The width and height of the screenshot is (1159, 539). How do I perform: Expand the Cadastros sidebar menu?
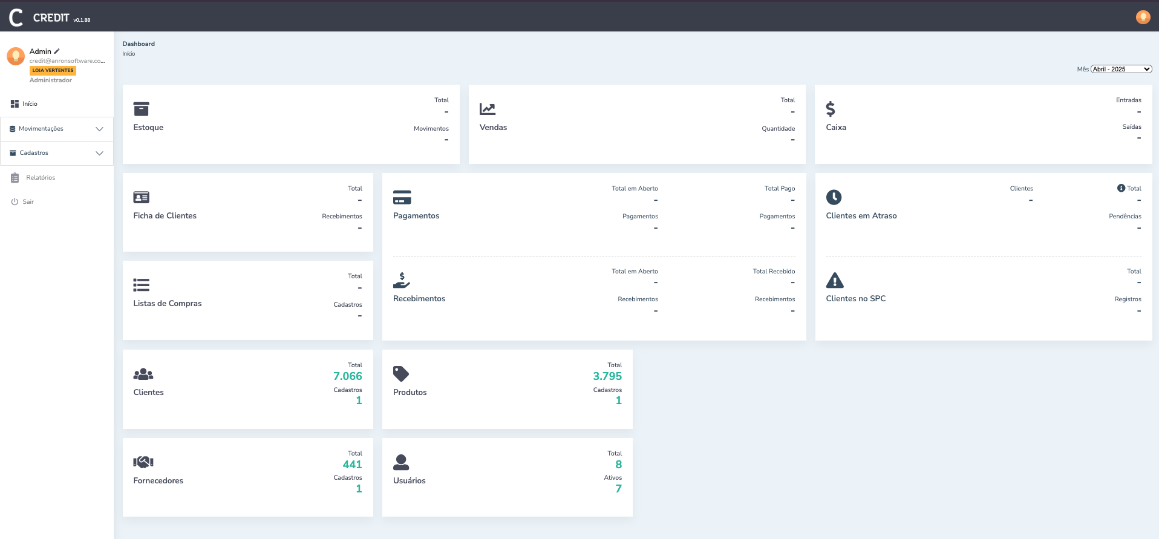(x=56, y=153)
